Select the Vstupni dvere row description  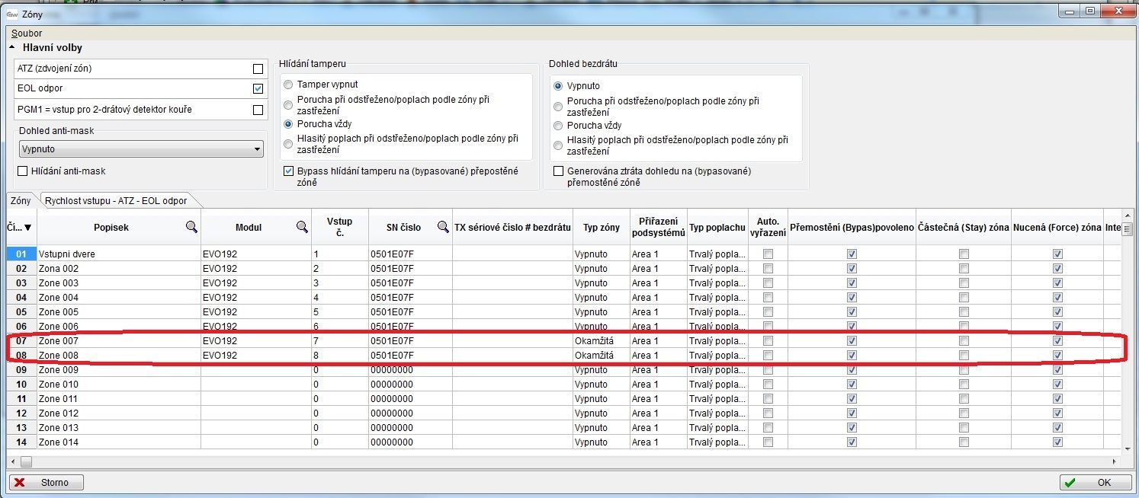coord(118,254)
